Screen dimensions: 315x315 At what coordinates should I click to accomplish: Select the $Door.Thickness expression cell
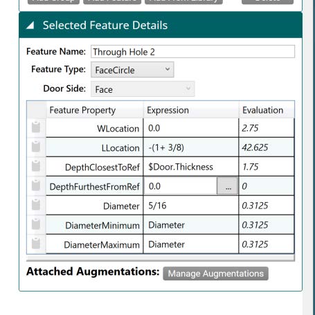click(191, 167)
